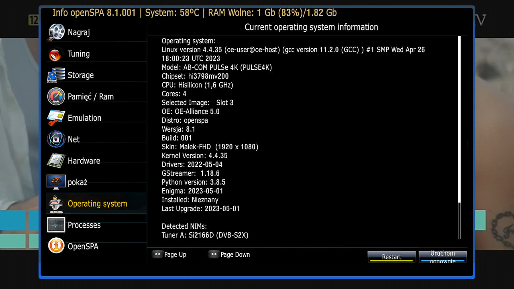This screenshot has width=514, height=289.
Task: Click the Distro: openspa line
Action: tap(185, 120)
